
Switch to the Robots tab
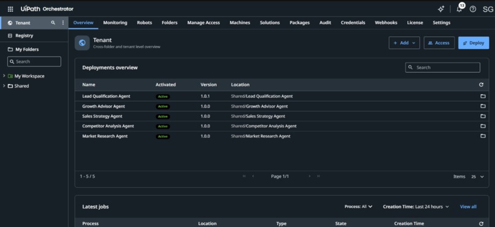tap(144, 23)
